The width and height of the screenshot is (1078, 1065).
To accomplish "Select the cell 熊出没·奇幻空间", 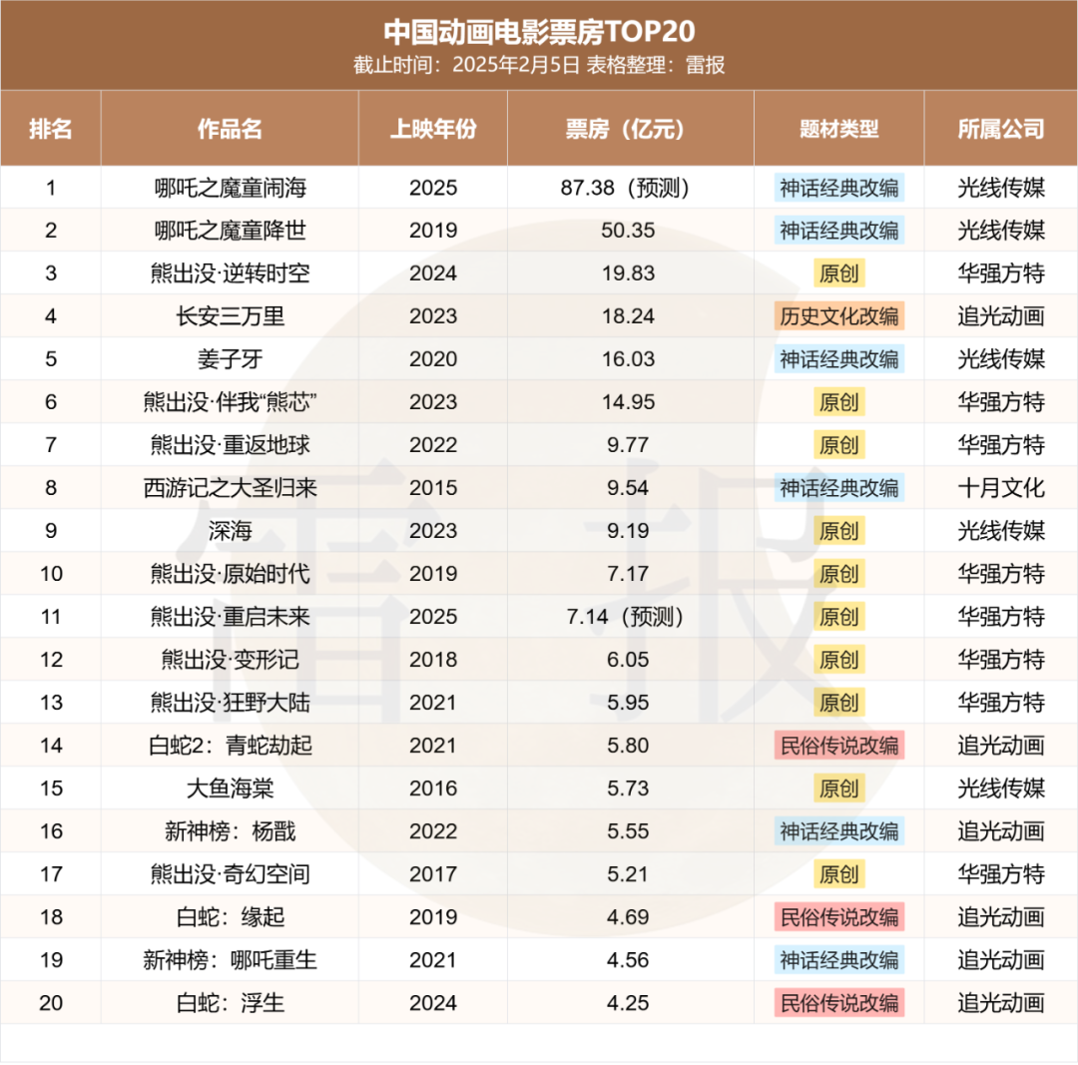I will (x=230, y=874).
